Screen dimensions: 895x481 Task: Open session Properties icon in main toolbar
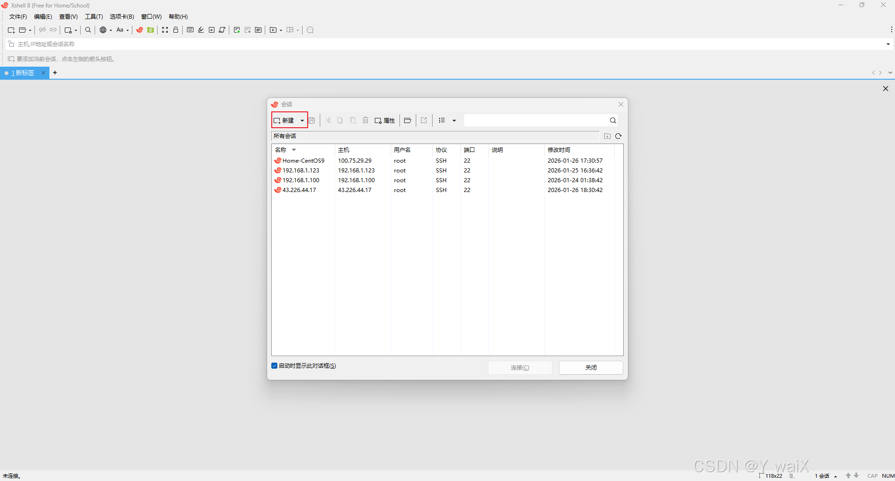point(68,30)
